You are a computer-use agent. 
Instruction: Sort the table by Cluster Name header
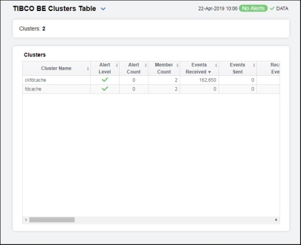[x=56, y=68]
